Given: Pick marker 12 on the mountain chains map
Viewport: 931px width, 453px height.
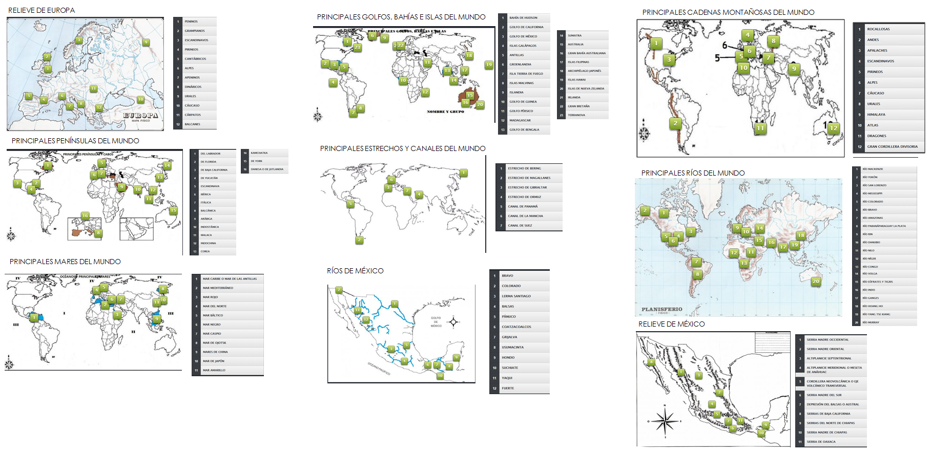Looking at the screenshot, I should pos(834,128).
